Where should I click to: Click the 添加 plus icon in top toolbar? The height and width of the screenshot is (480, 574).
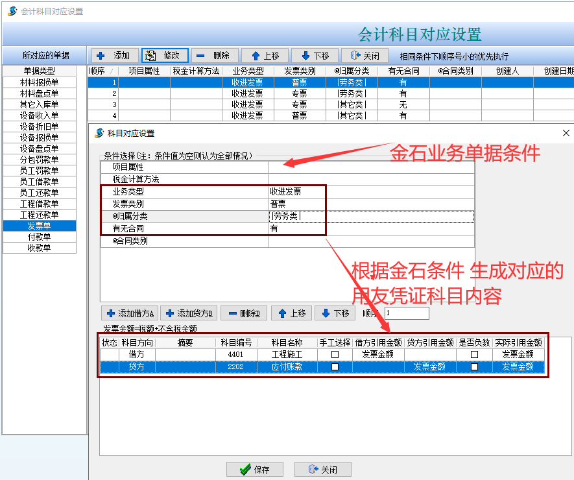click(x=101, y=56)
